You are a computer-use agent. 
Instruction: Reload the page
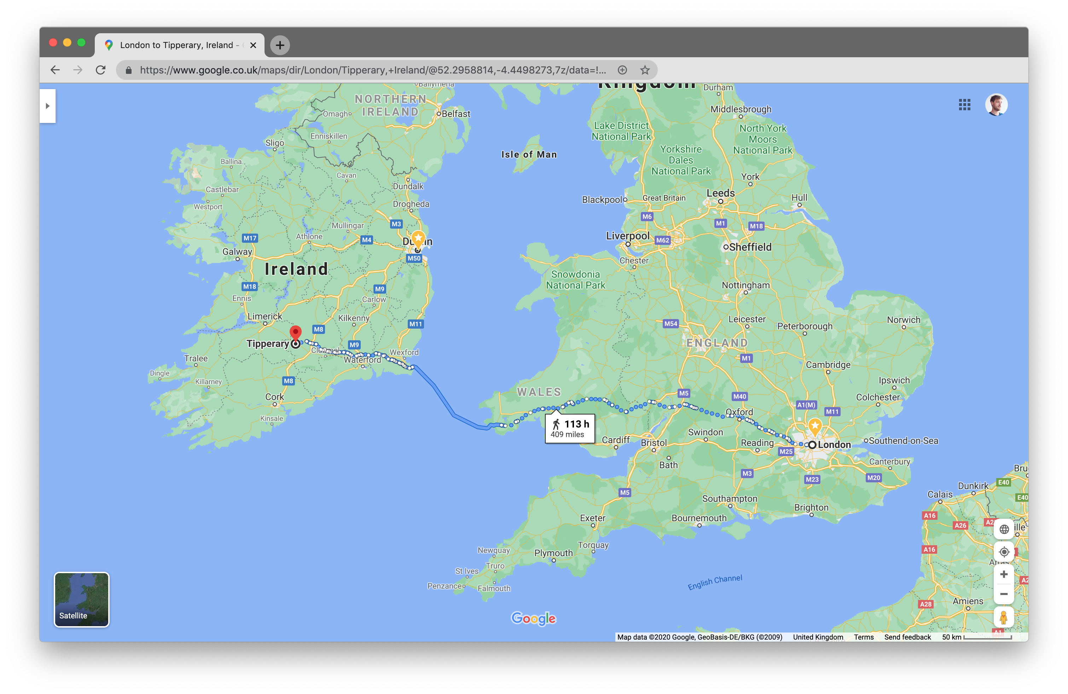pos(100,70)
